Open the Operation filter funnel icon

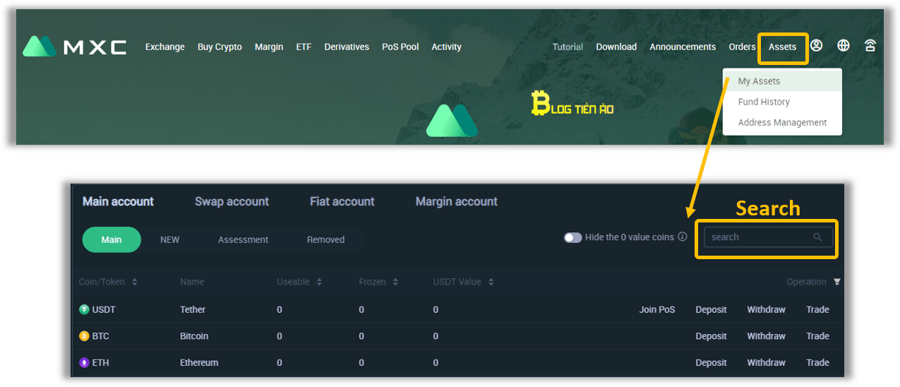pyautogui.click(x=837, y=282)
